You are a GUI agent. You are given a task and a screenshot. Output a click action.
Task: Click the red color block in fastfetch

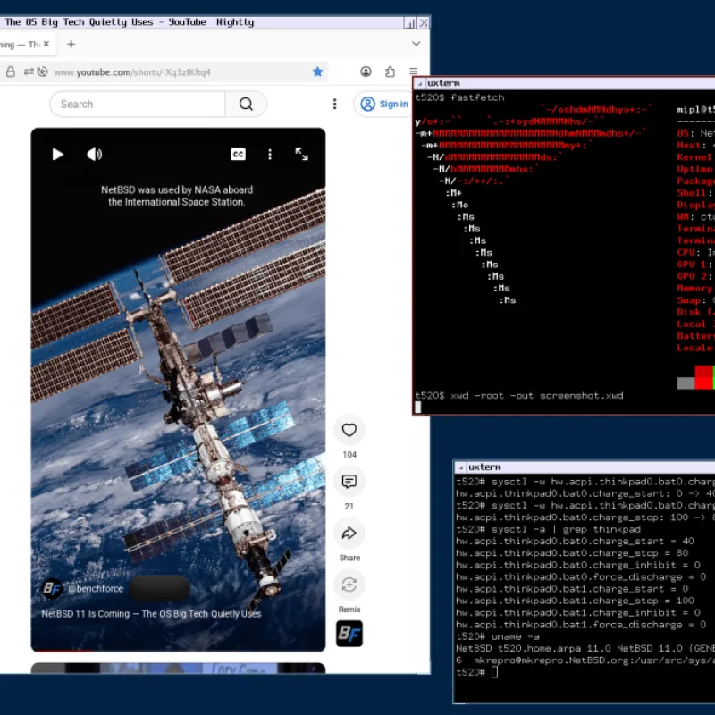click(704, 377)
